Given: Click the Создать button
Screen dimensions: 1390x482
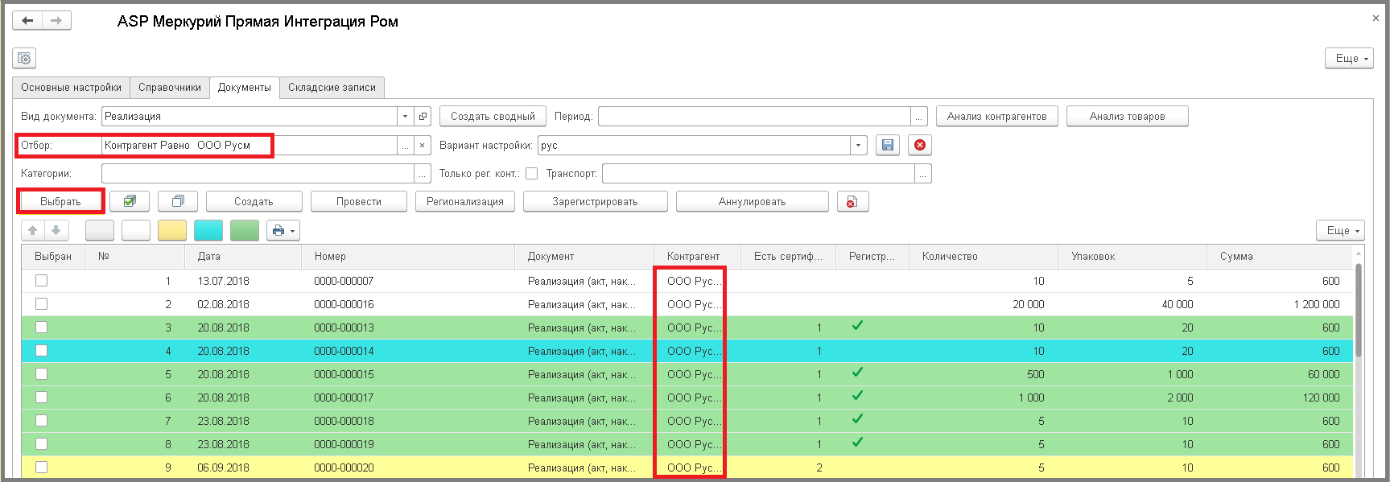Looking at the screenshot, I should pyautogui.click(x=254, y=201).
